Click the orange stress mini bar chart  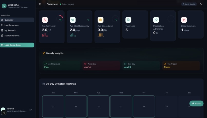(101, 35)
